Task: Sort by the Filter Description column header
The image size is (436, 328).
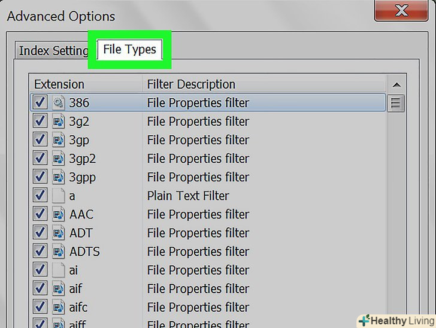Action: point(264,84)
